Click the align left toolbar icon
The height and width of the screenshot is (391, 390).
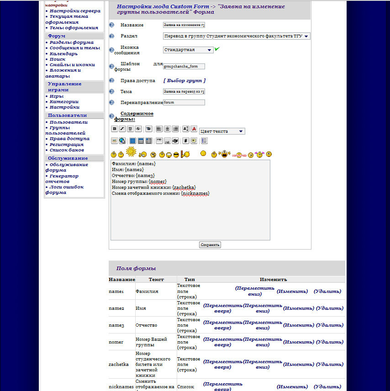tap(159, 129)
